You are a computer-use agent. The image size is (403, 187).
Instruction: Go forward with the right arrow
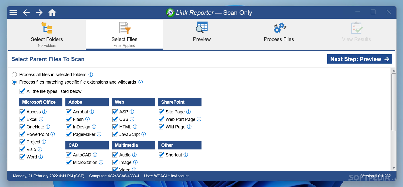point(39,13)
